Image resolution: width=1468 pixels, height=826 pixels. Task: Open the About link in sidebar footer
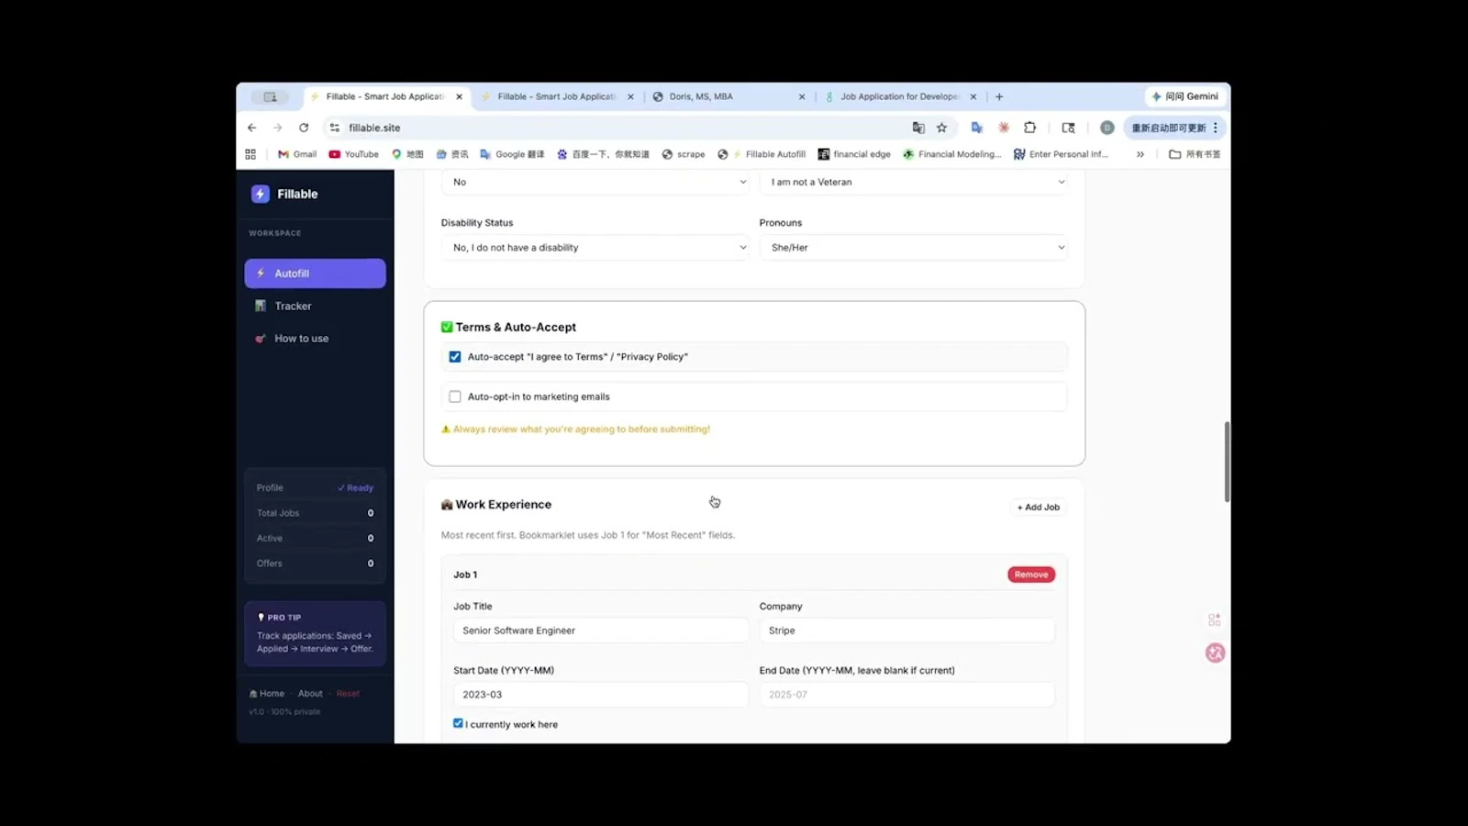pyautogui.click(x=310, y=694)
